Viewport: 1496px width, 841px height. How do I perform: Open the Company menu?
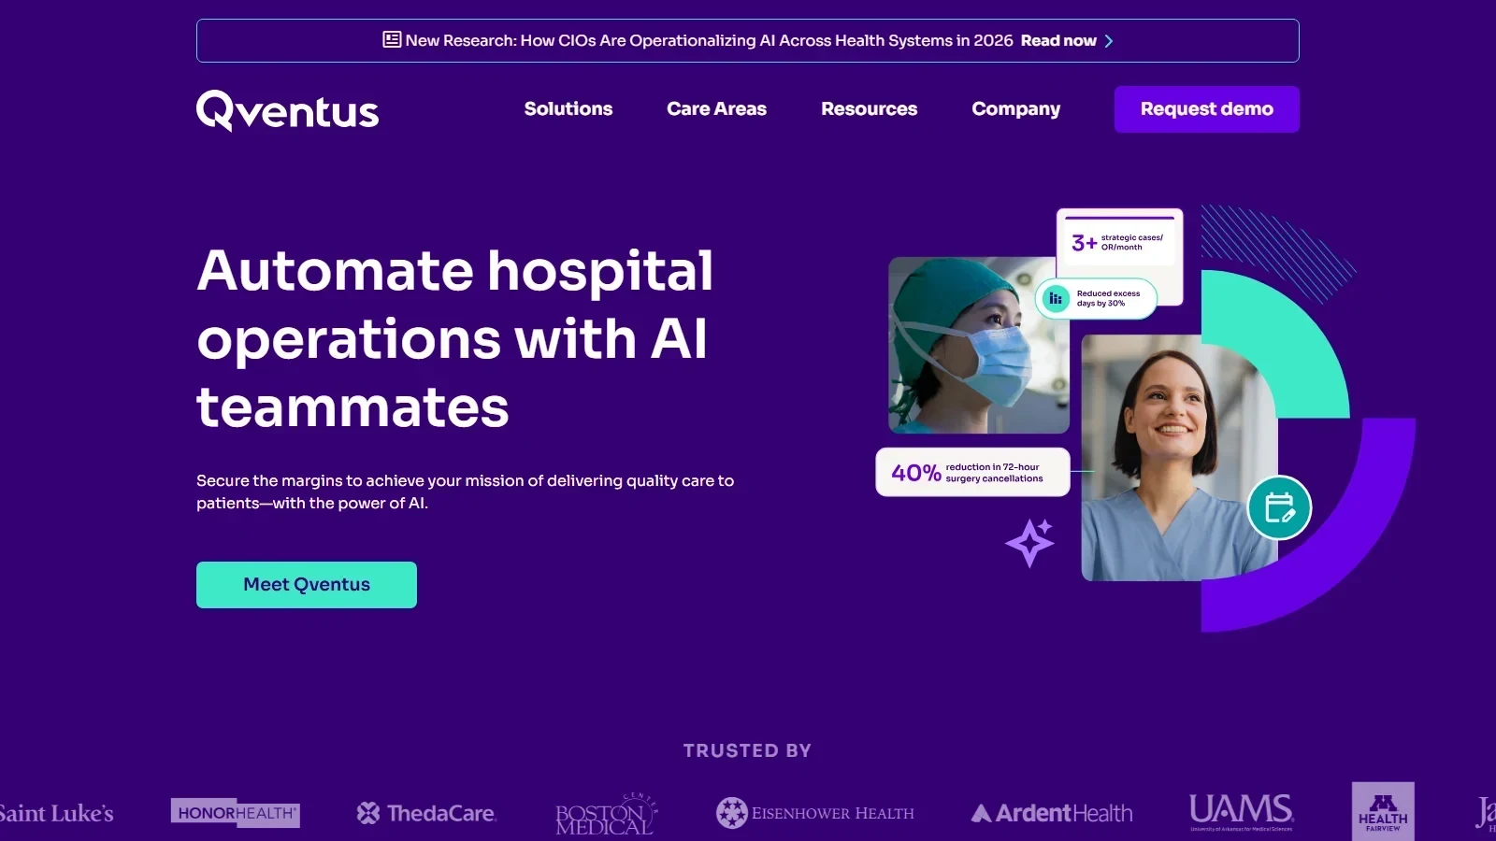1015,109
